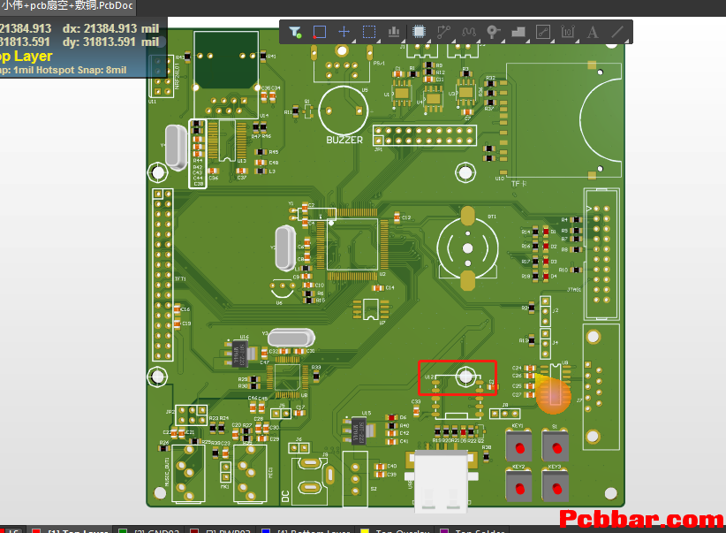
Task: Pick the place dimension tool
Action: (x=568, y=32)
